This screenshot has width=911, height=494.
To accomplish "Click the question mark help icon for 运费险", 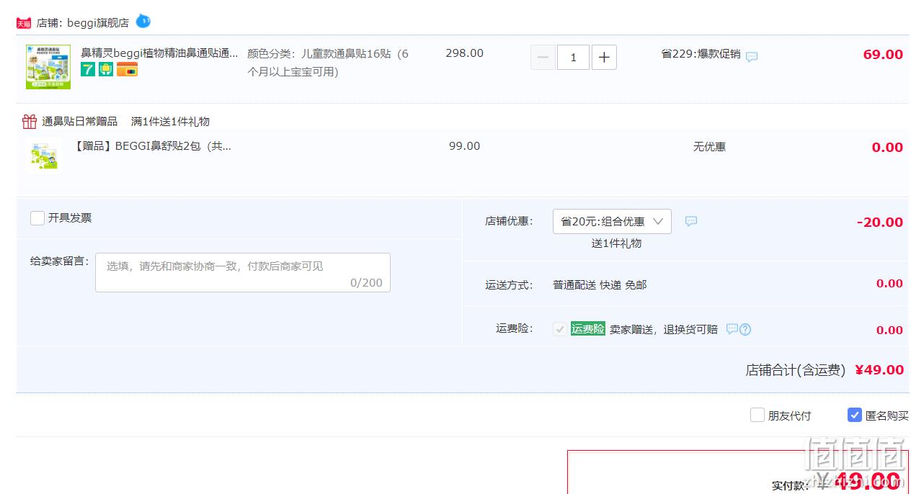I will (745, 330).
